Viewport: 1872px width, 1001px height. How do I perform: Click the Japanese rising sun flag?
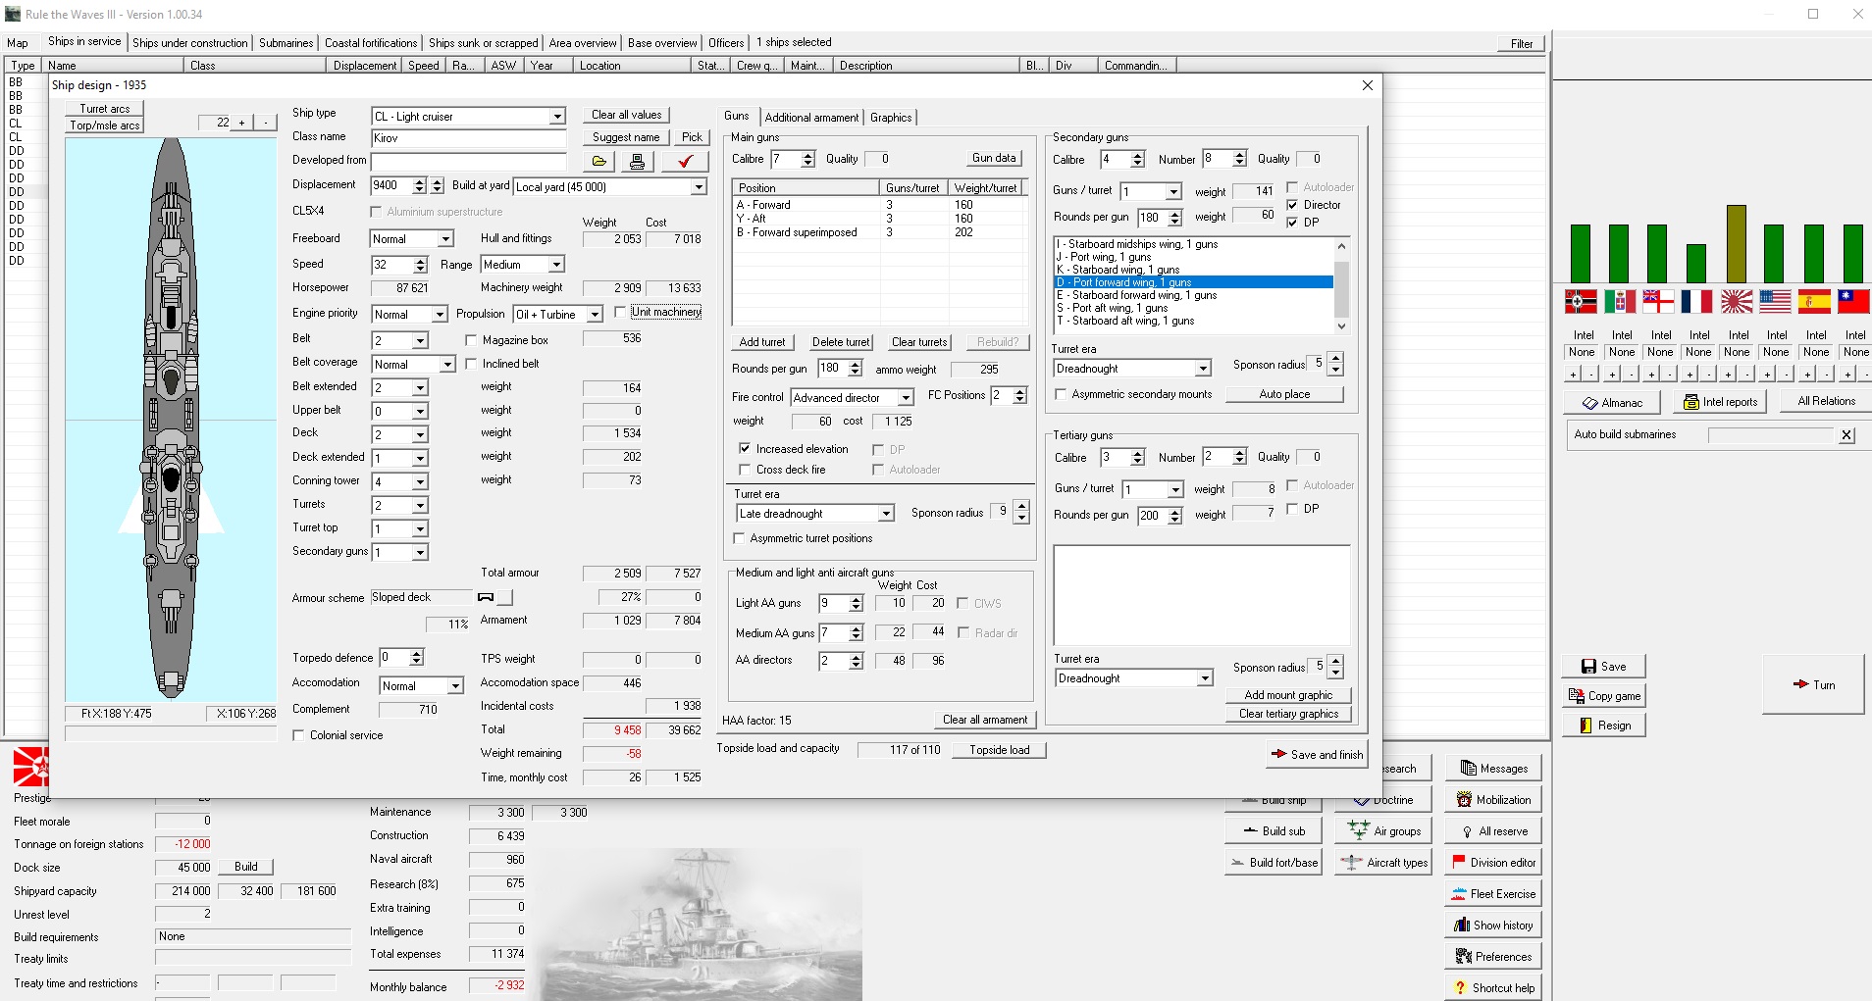pos(1737,302)
